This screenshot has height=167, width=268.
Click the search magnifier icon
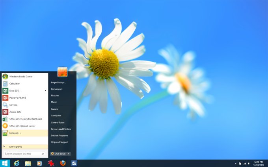point(43,154)
